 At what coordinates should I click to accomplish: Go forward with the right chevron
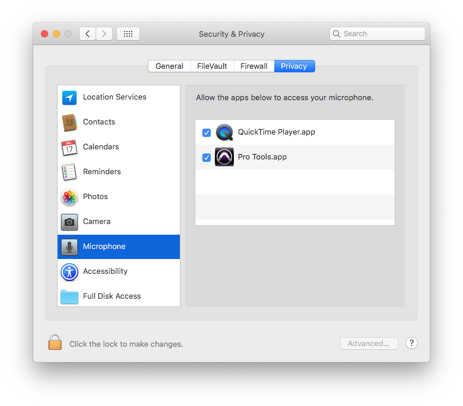coord(104,34)
